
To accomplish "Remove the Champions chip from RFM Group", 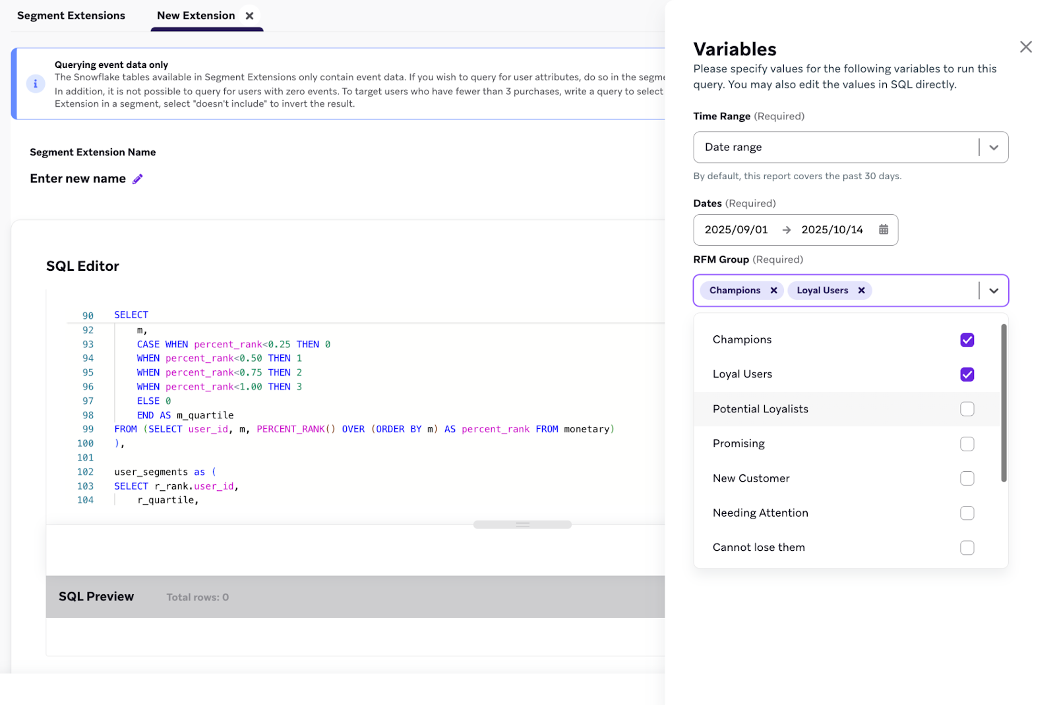I will (773, 291).
